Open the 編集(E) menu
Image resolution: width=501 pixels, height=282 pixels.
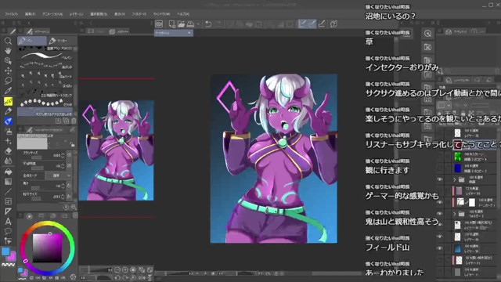(31, 14)
